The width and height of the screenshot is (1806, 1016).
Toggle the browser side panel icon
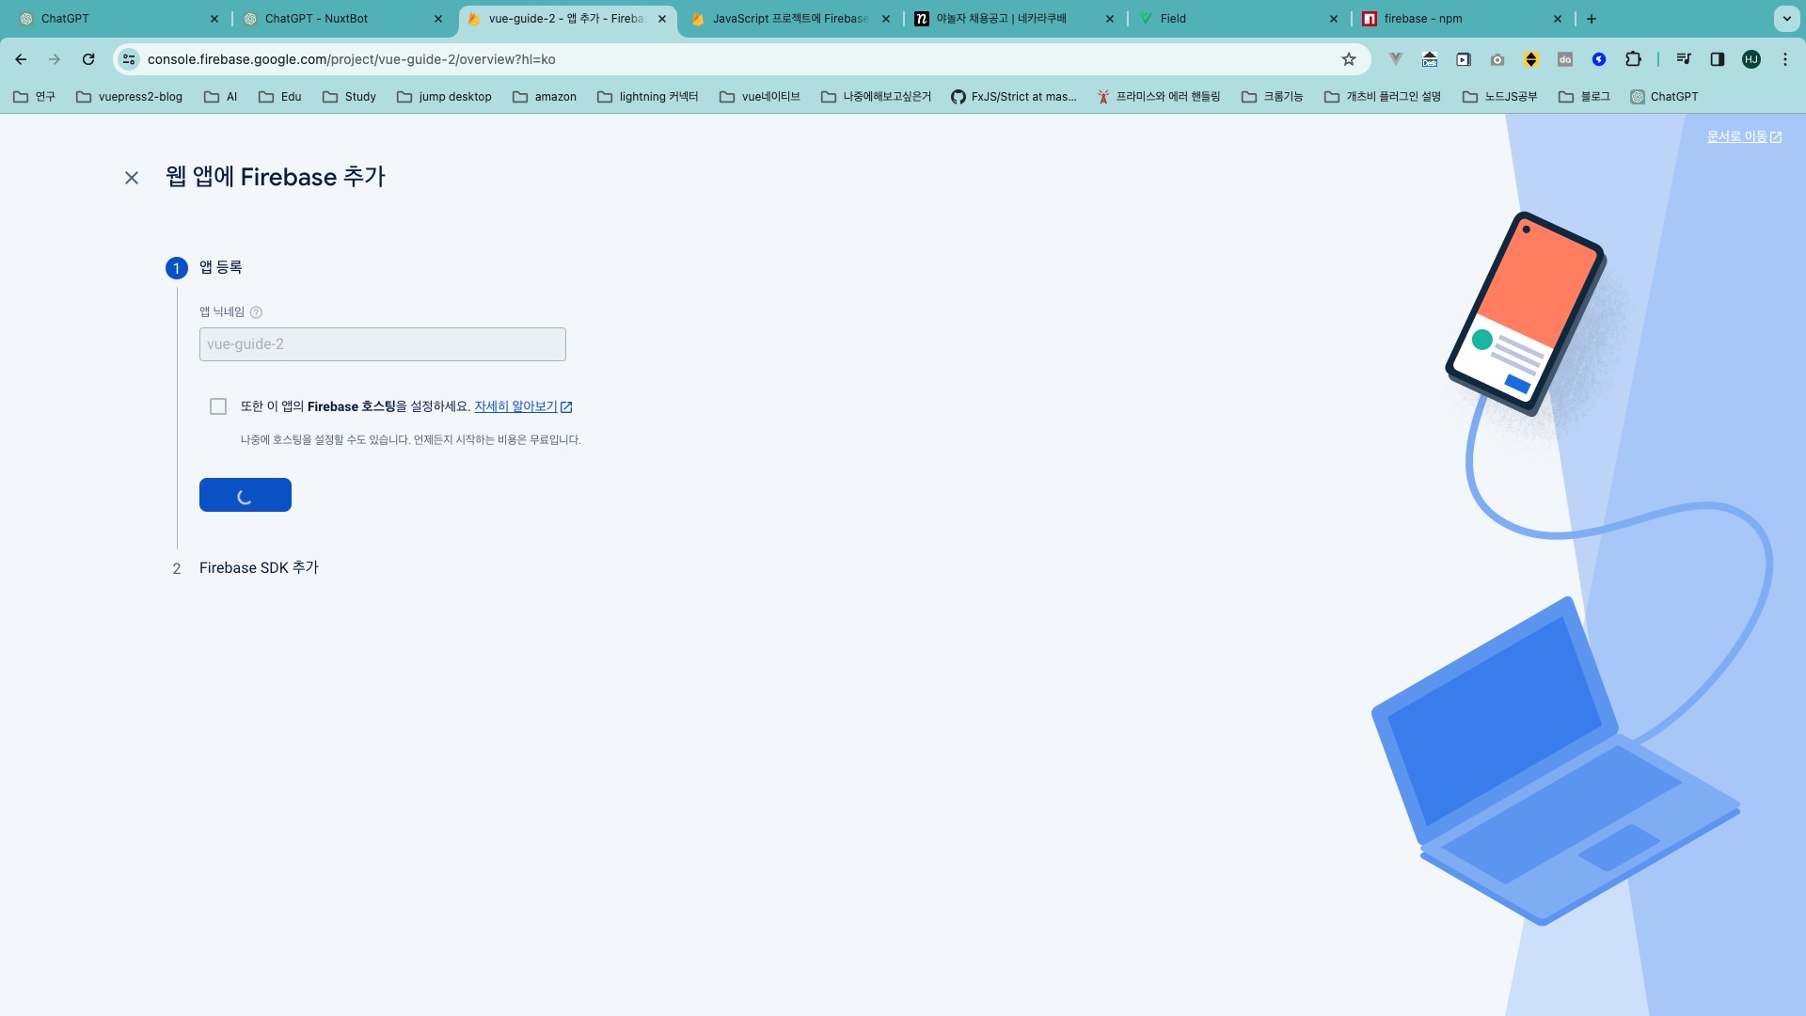coord(1718,59)
